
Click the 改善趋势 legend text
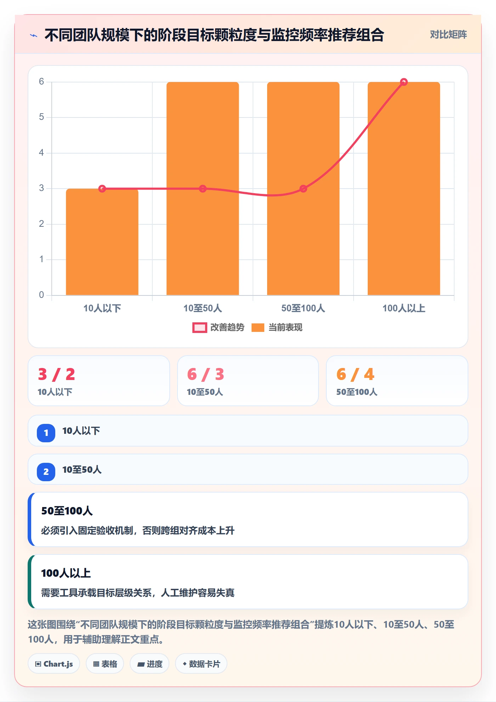click(227, 328)
